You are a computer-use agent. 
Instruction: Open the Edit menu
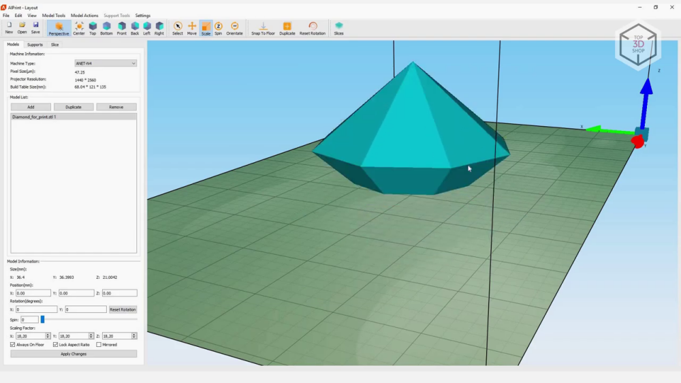click(18, 16)
